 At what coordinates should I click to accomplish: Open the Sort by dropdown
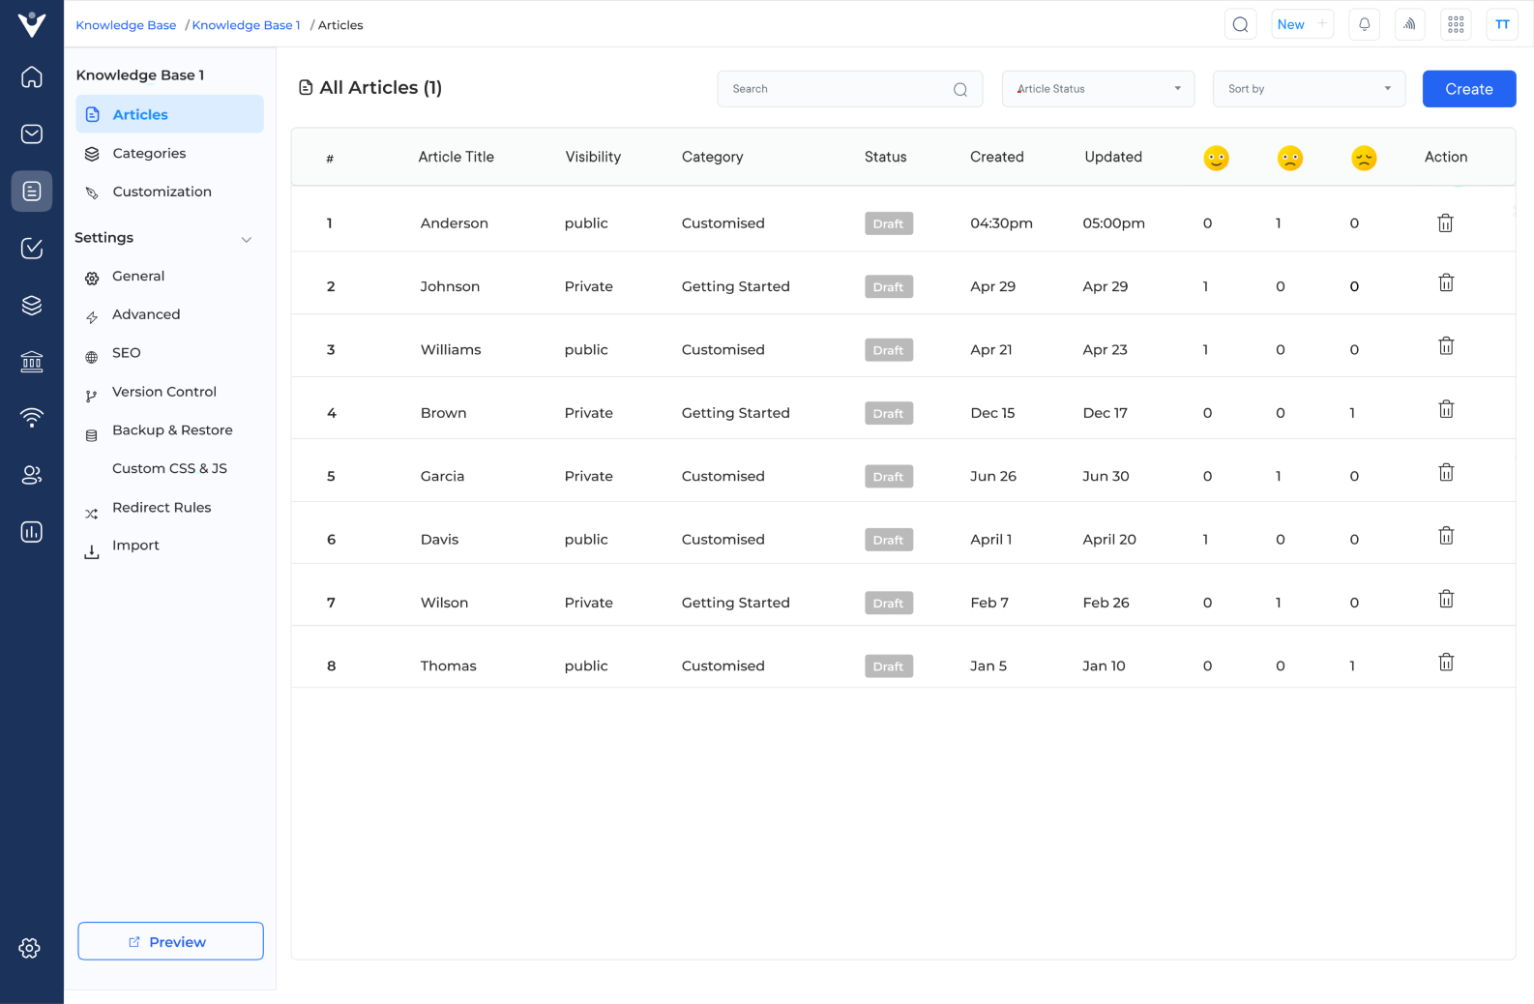(1309, 89)
